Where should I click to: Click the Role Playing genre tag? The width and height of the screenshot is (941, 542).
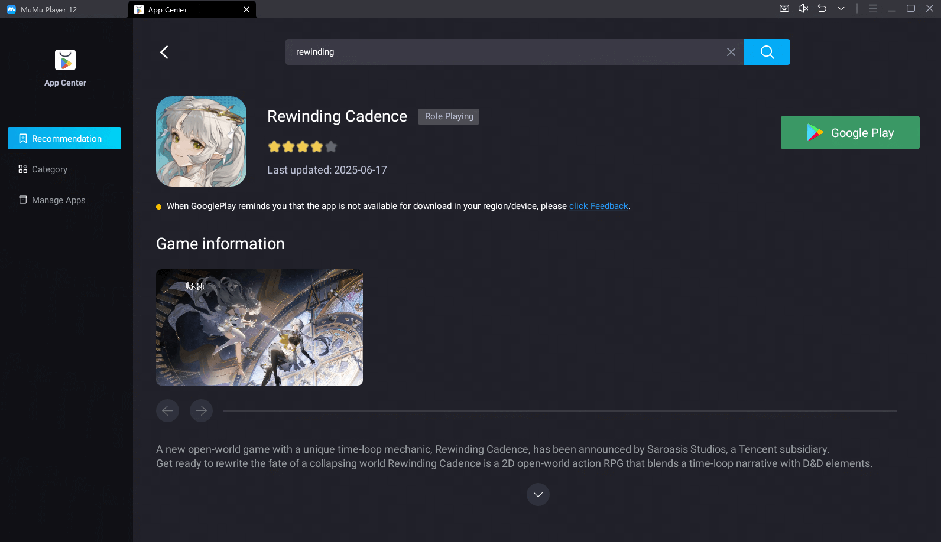[449, 116]
